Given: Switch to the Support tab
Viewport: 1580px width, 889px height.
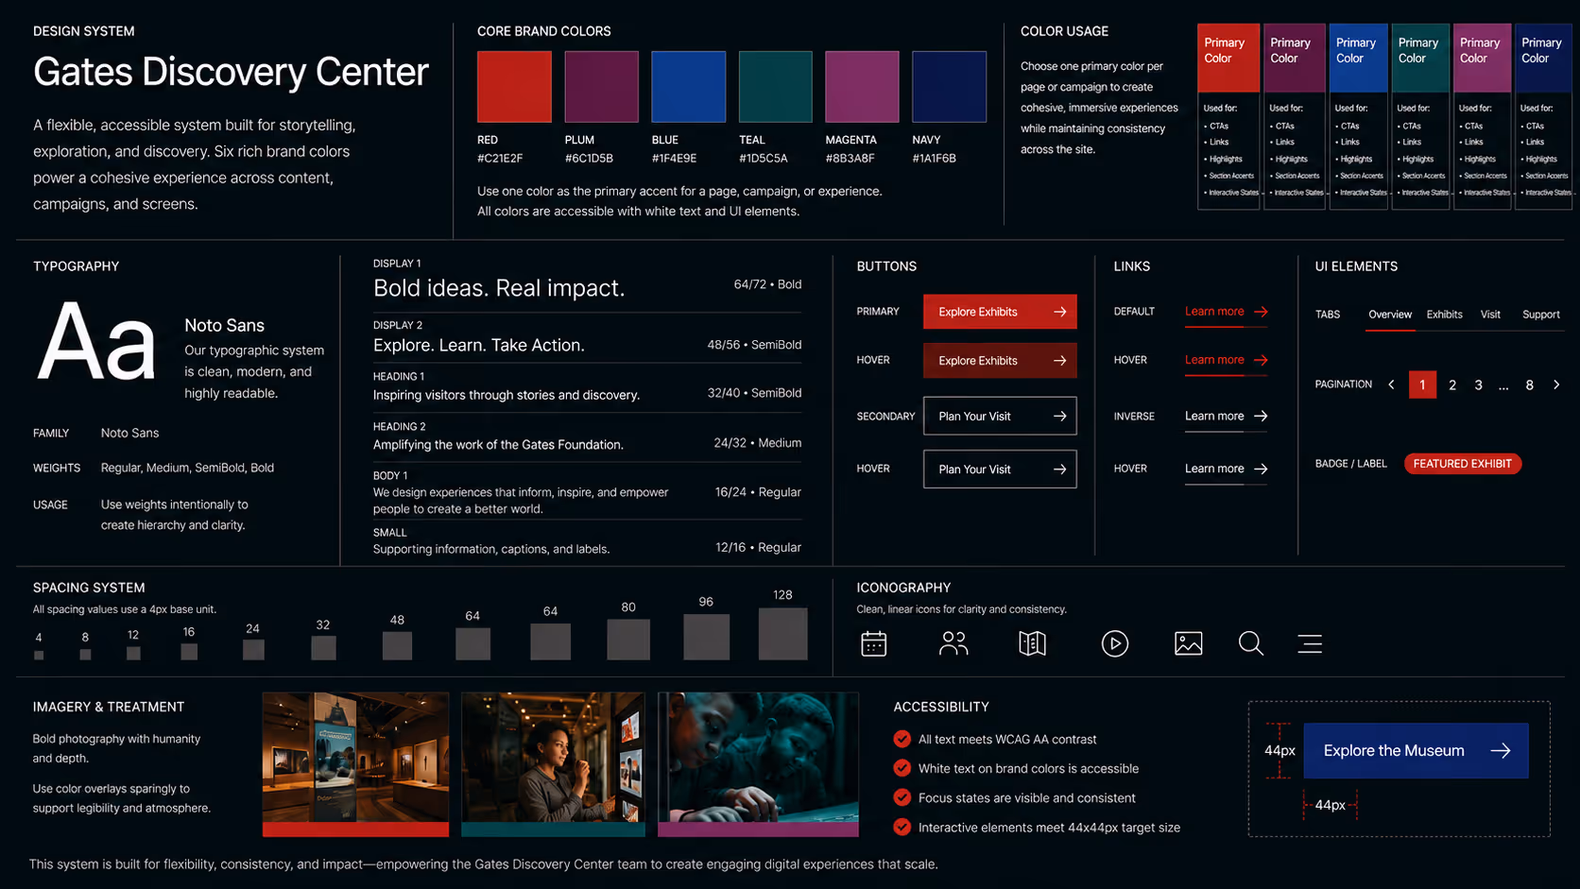Looking at the screenshot, I should click(1541, 315).
